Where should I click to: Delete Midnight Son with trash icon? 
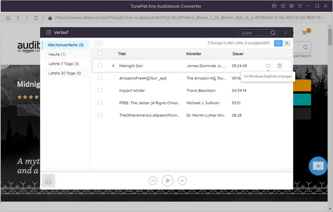(280, 66)
